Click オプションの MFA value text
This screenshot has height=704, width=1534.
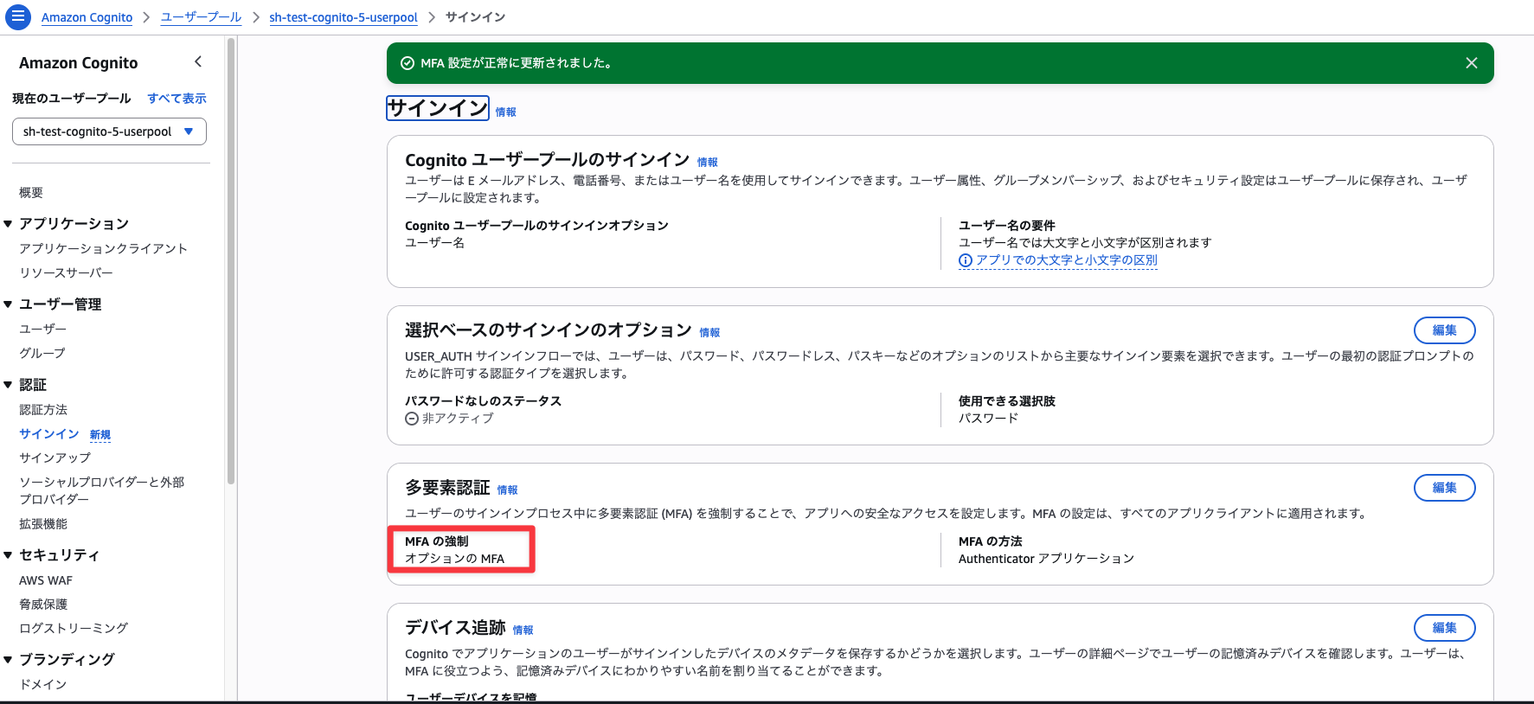tap(455, 560)
